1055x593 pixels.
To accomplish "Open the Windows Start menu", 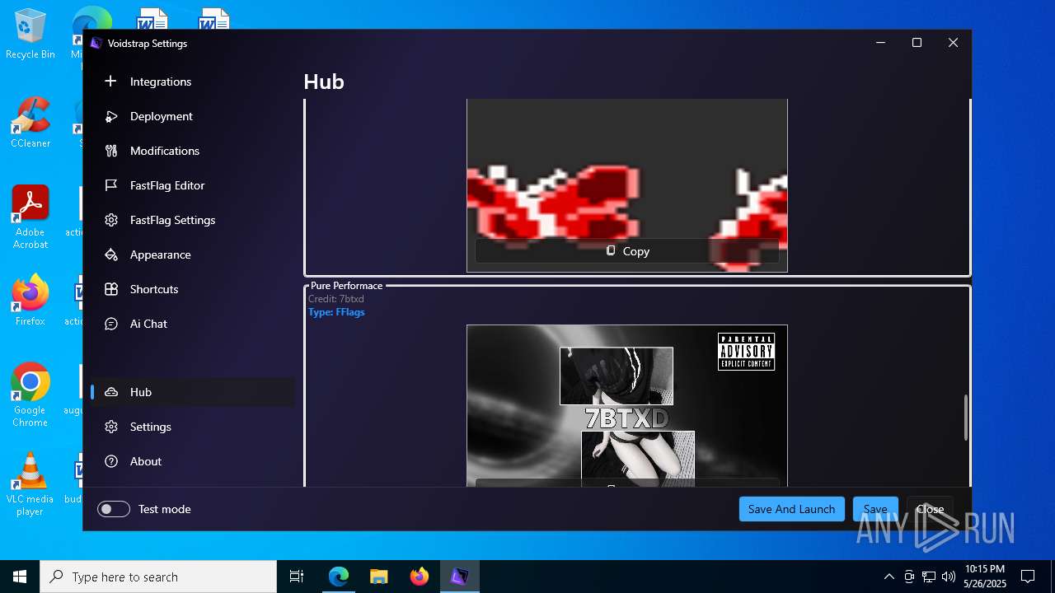I will pos(20,577).
